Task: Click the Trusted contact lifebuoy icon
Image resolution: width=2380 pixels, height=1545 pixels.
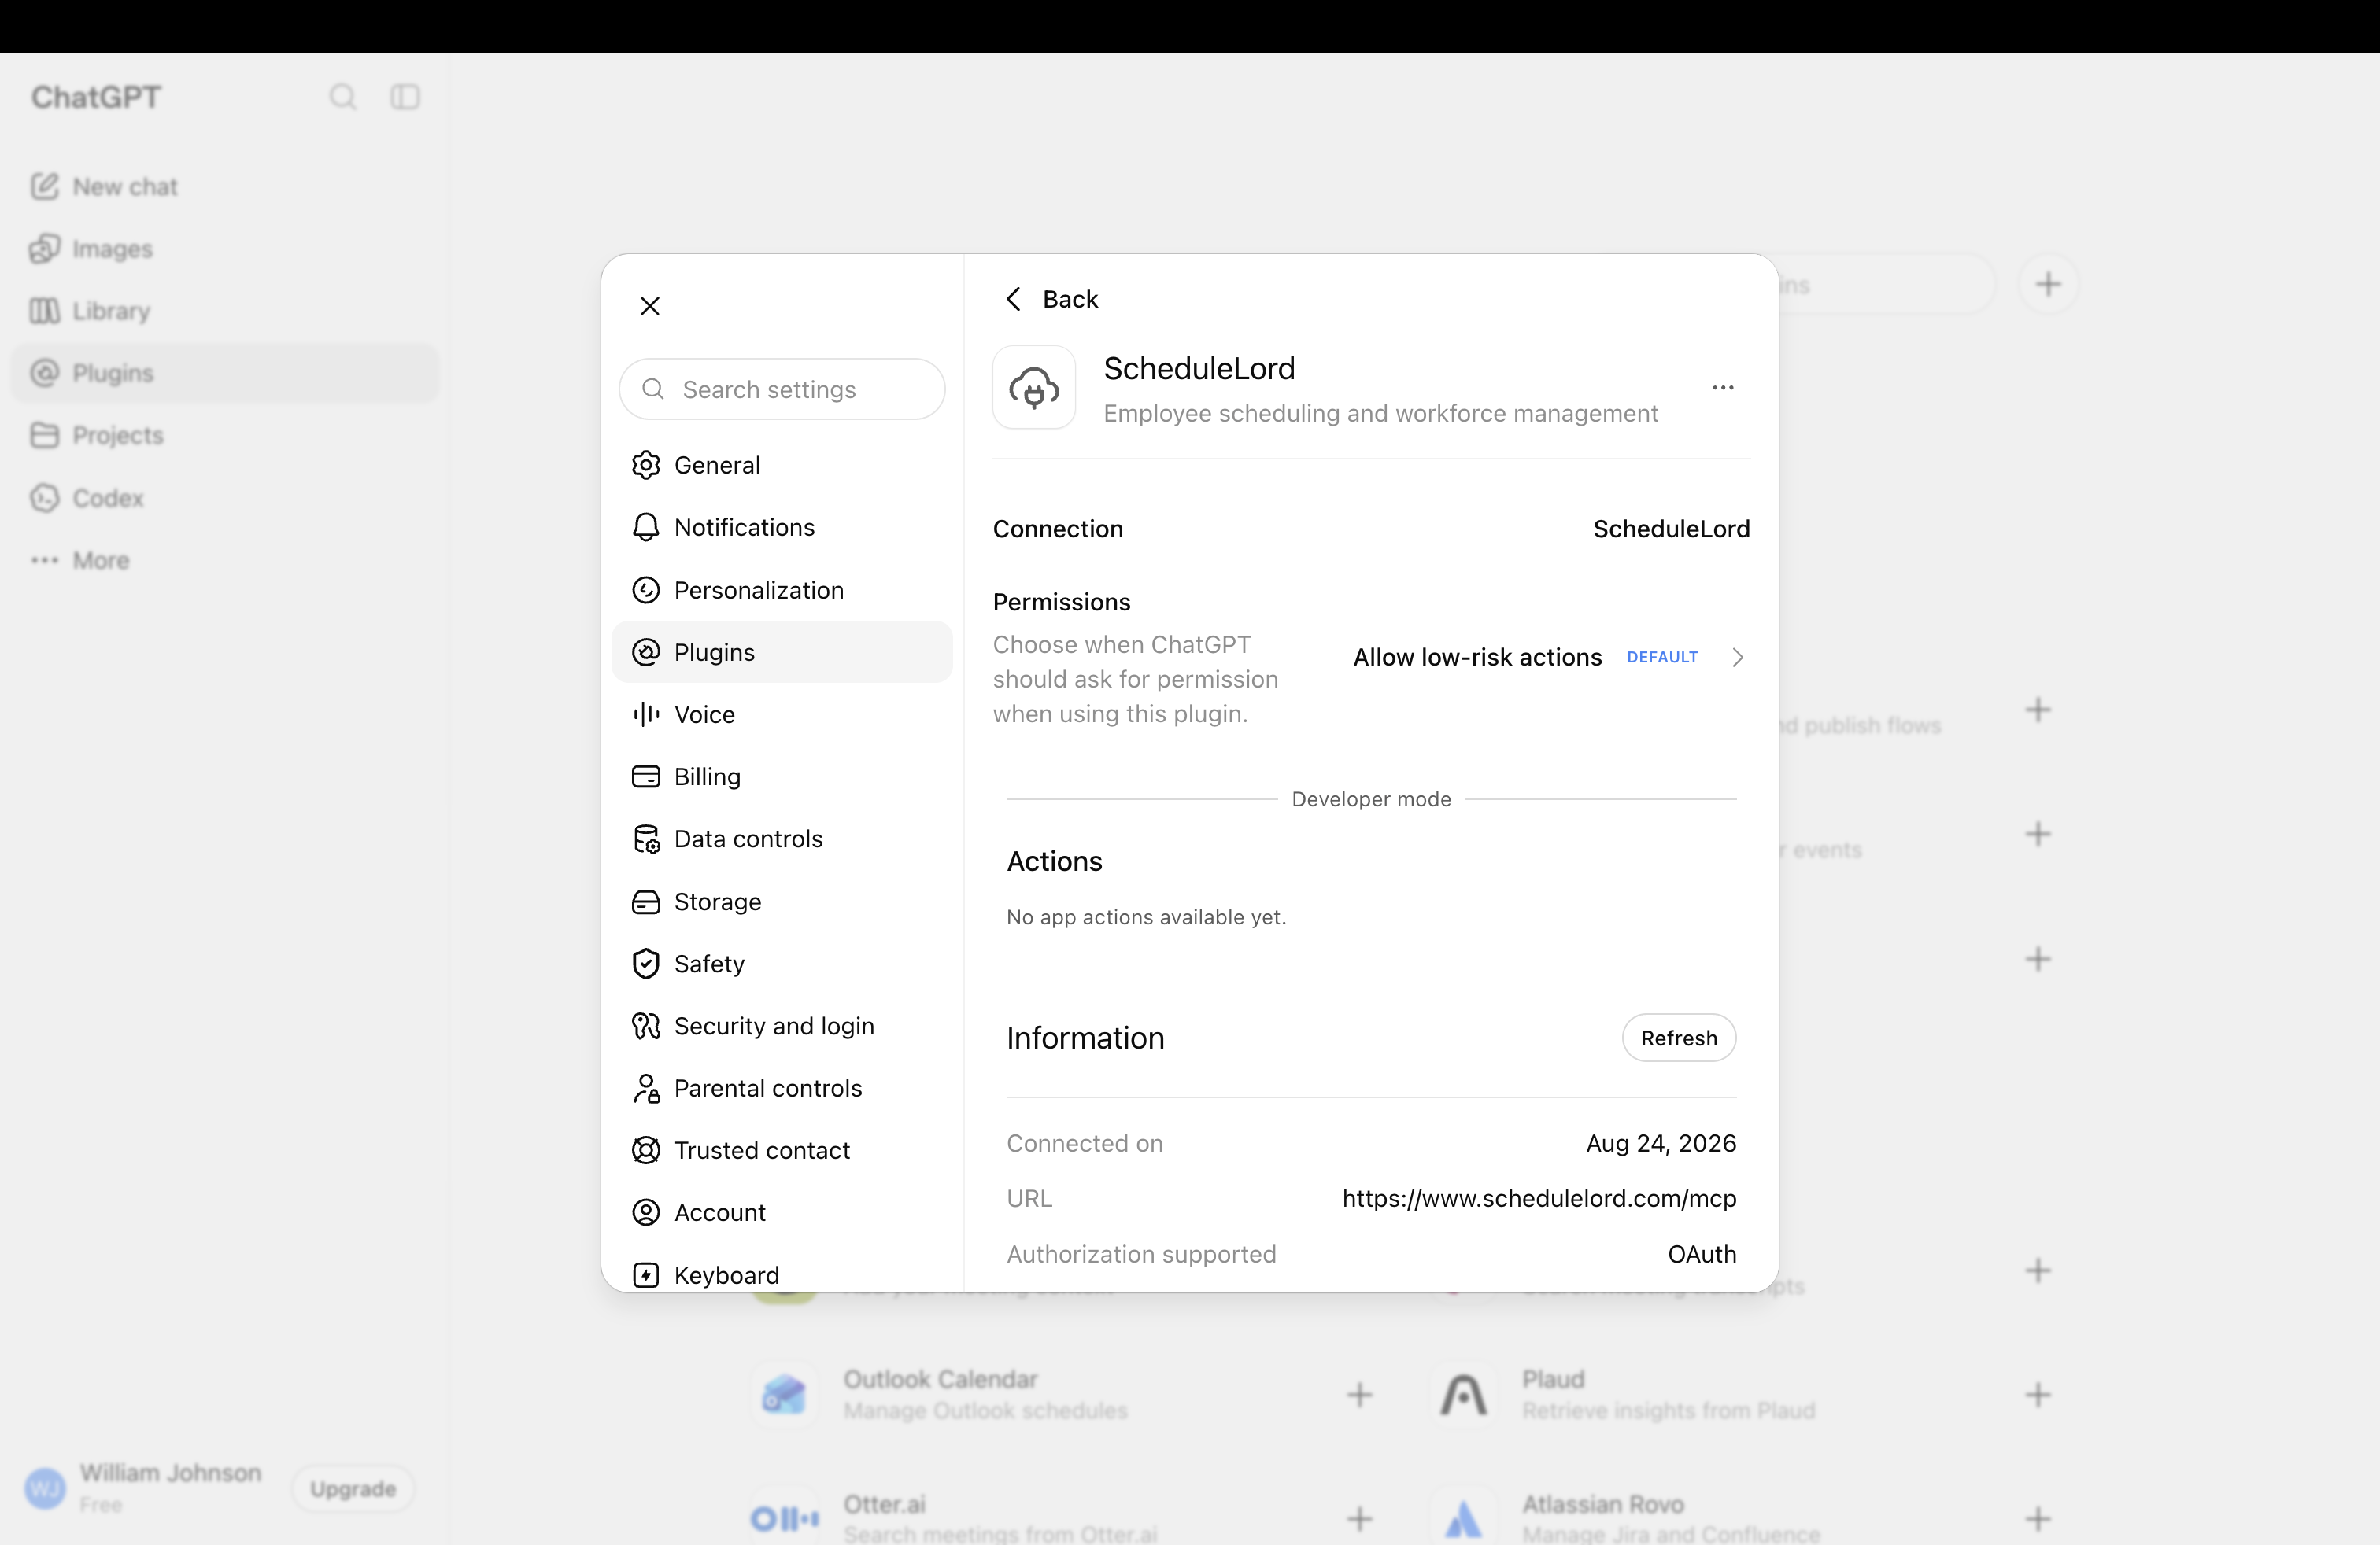Action: click(646, 1150)
